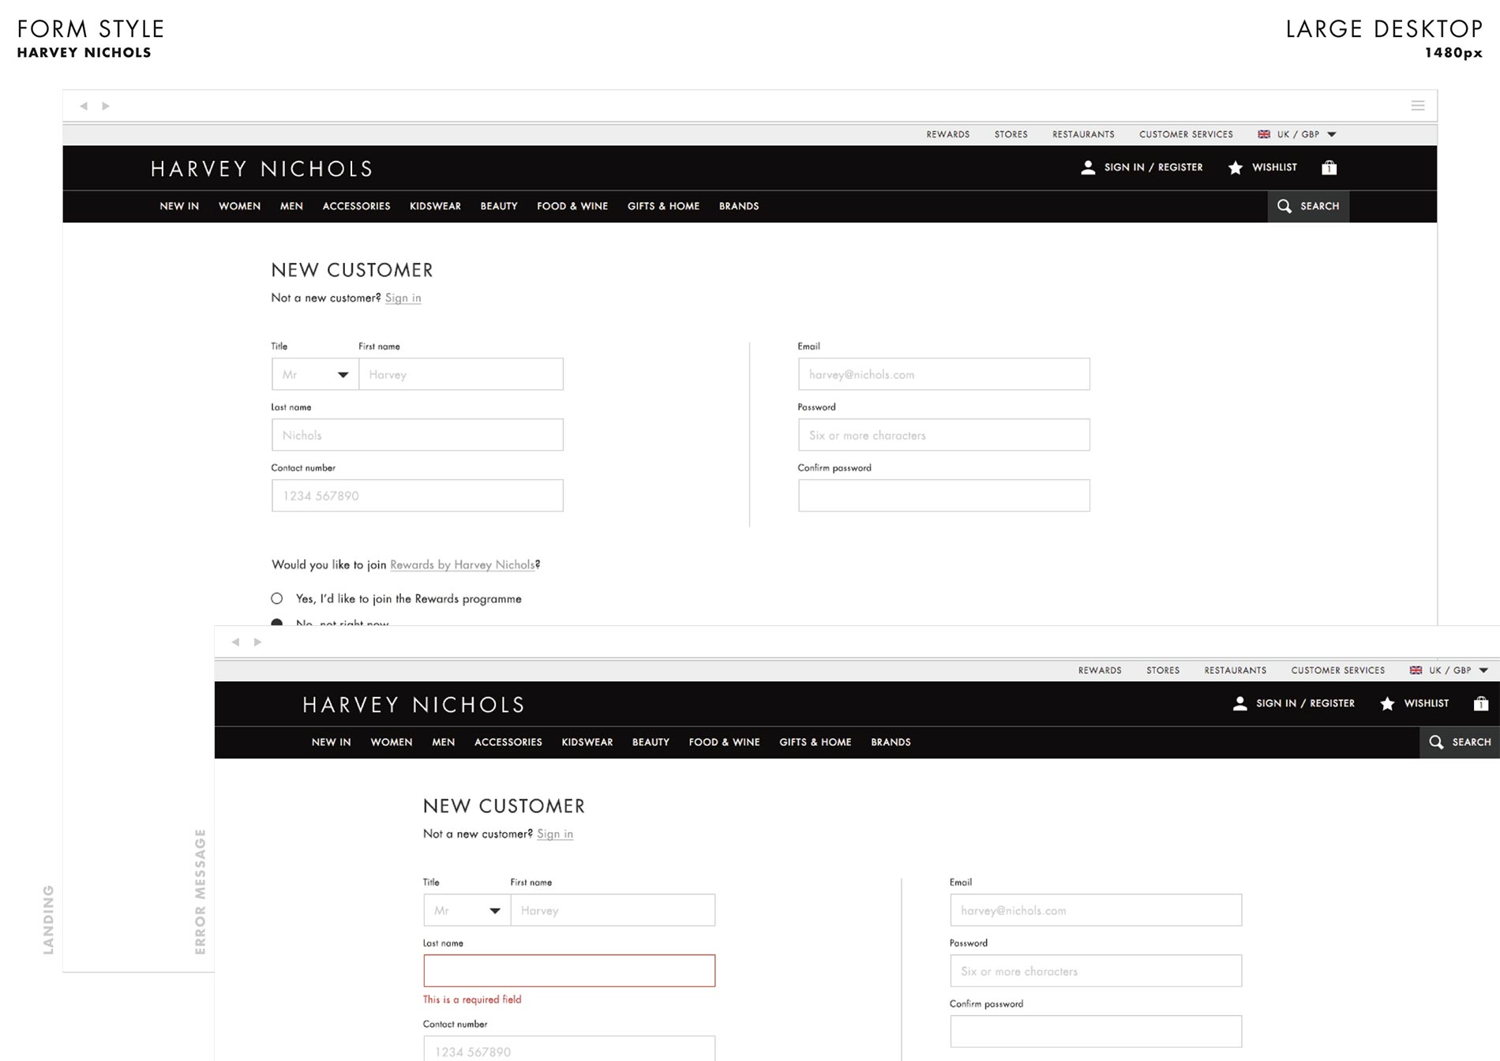Click the UK flag icon in landing page top bar
1500x1061 pixels.
click(1264, 134)
